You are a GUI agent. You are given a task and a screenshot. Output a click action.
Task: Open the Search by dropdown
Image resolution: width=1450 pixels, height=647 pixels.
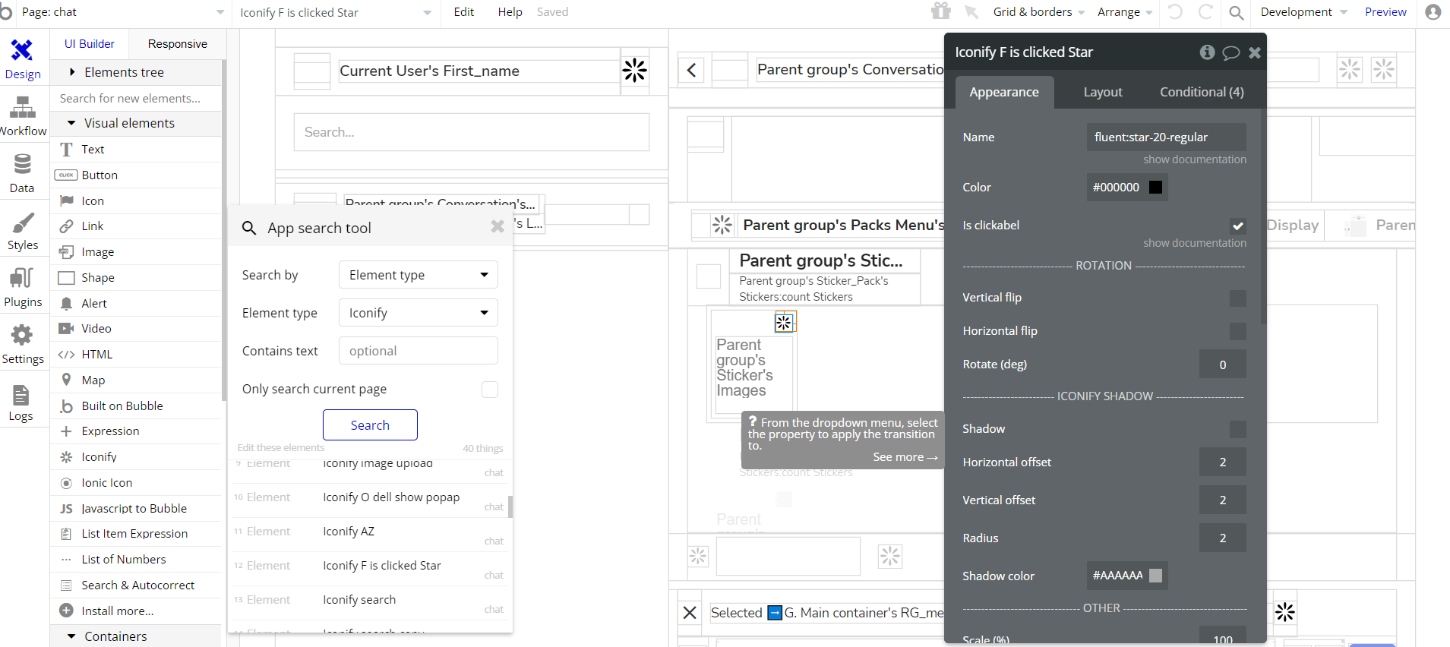(418, 275)
